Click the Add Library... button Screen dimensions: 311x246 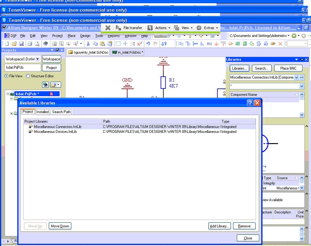[x=219, y=226]
